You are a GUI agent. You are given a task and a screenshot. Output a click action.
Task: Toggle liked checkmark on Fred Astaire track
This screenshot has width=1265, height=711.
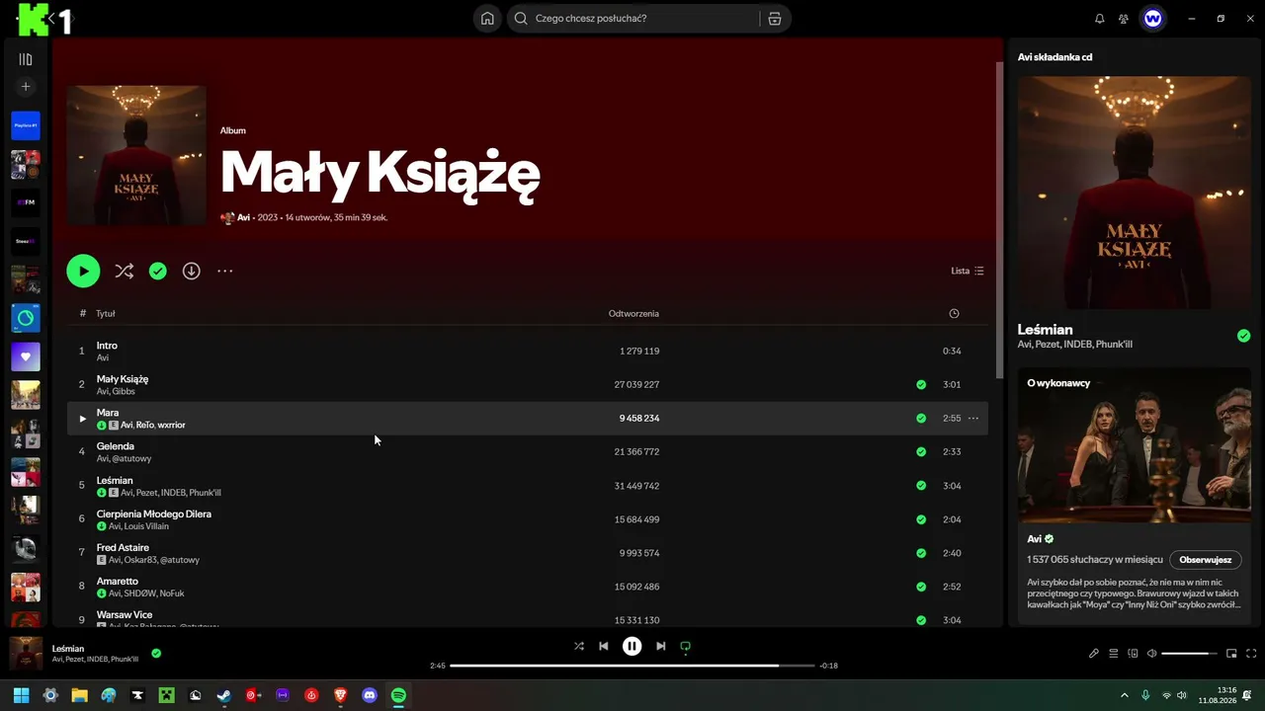pyautogui.click(x=921, y=553)
